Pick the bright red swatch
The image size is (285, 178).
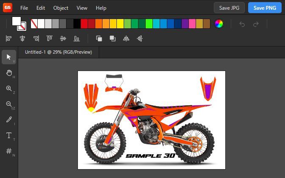[84, 24]
